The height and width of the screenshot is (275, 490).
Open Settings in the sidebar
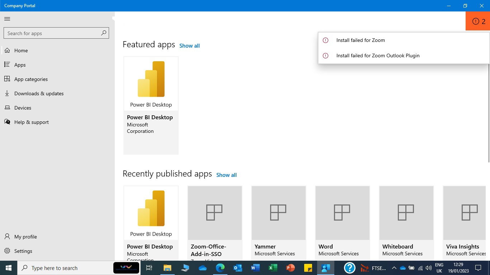tap(57, 251)
